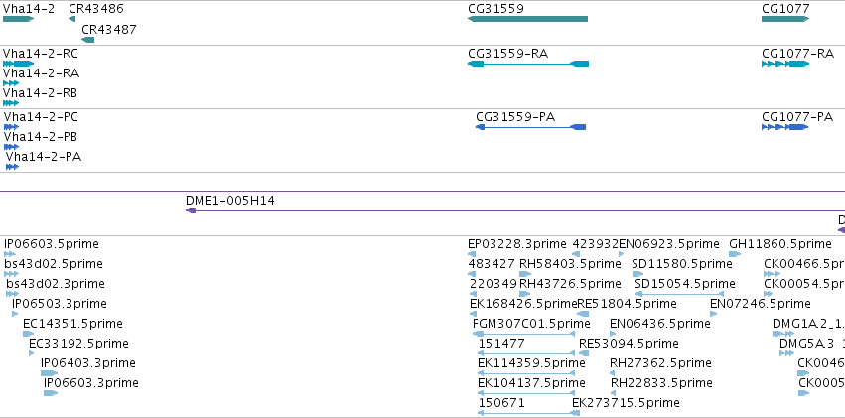
Task: Click the DMG5A3 EST label
Action: point(812,344)
